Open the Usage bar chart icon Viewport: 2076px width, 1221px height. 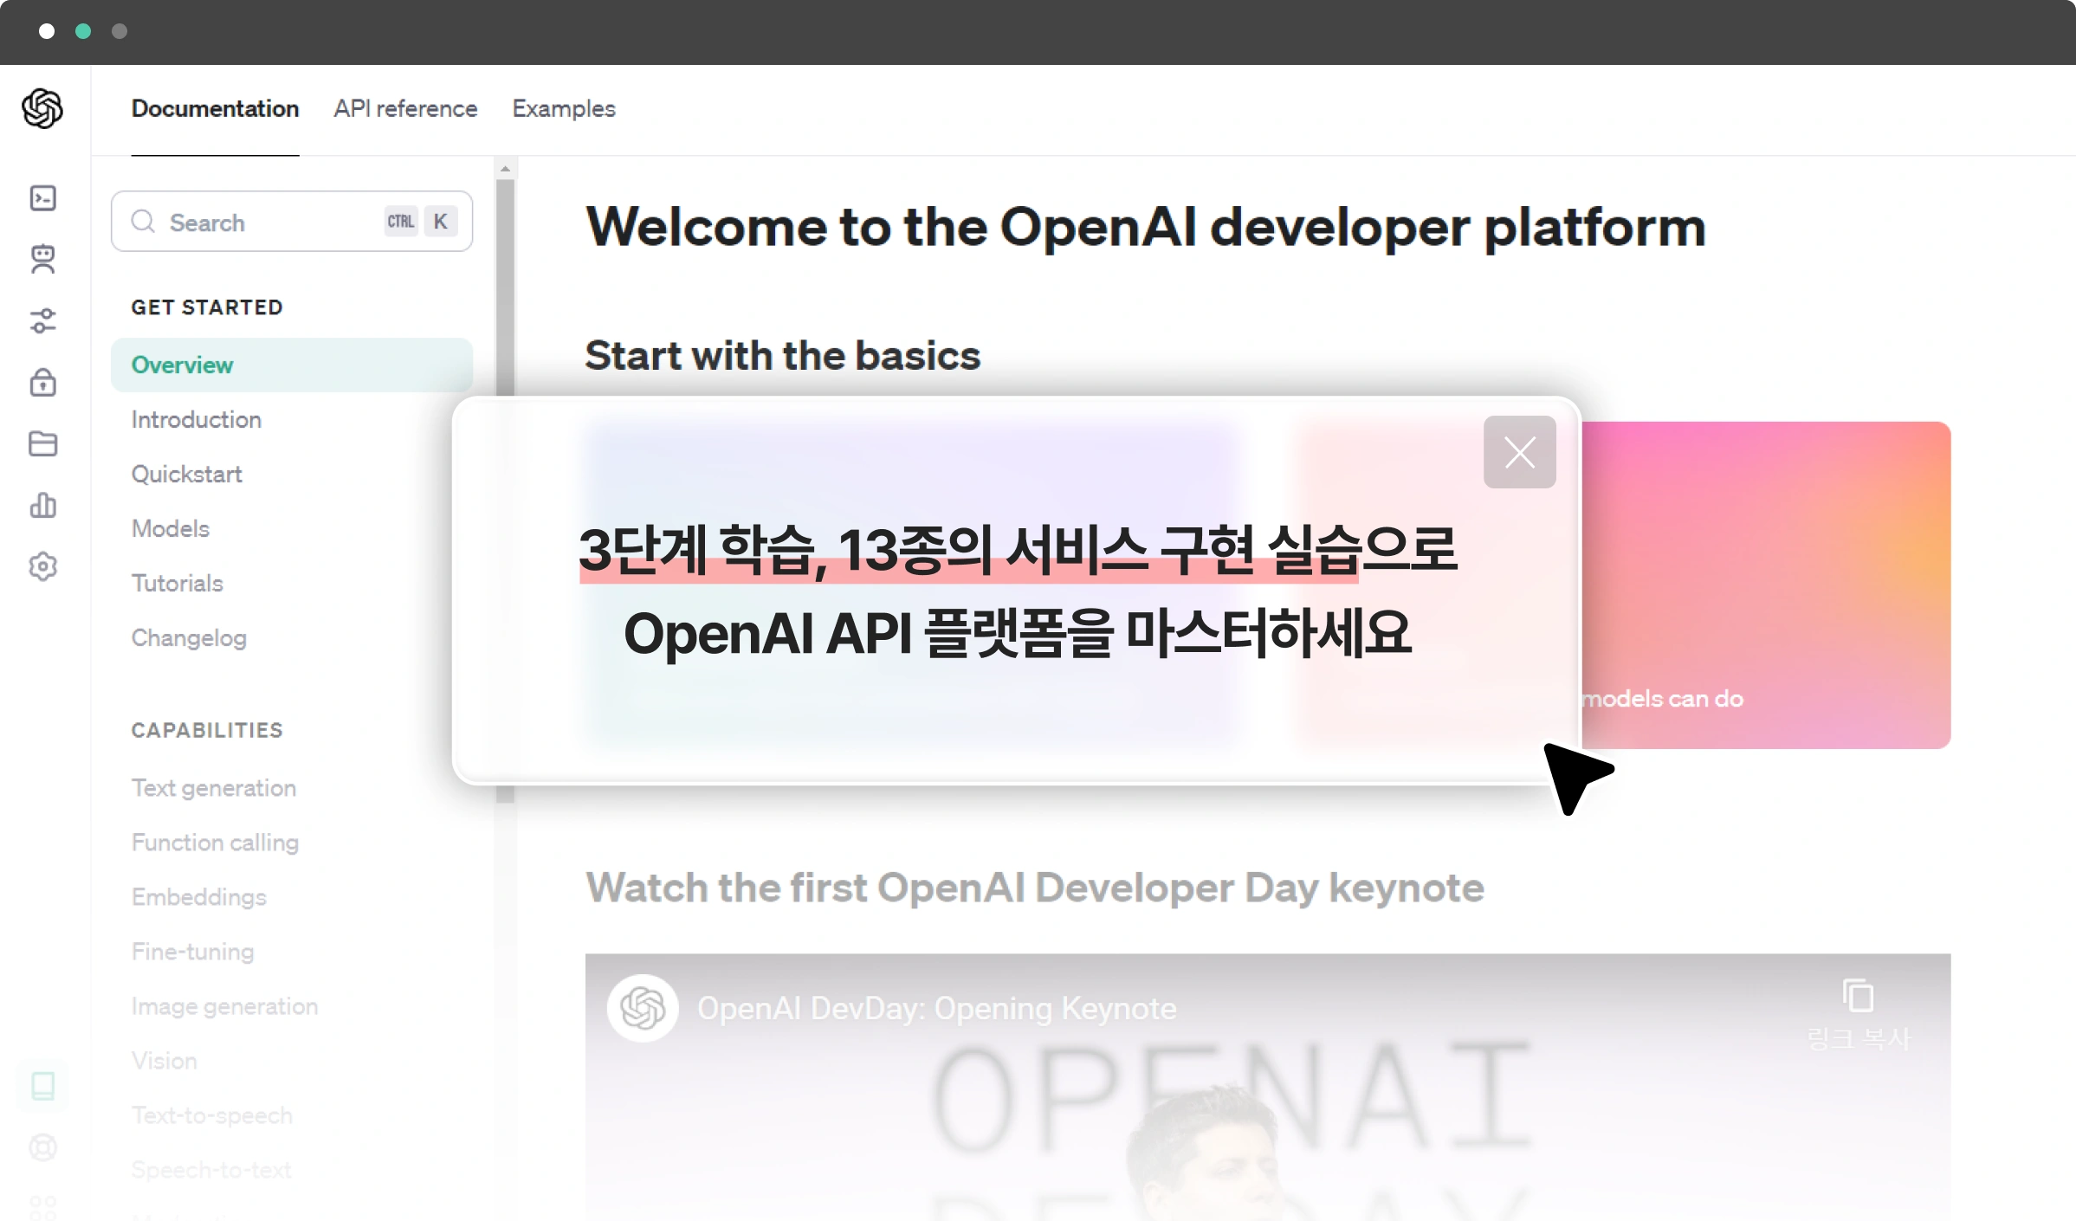(43, 505)
